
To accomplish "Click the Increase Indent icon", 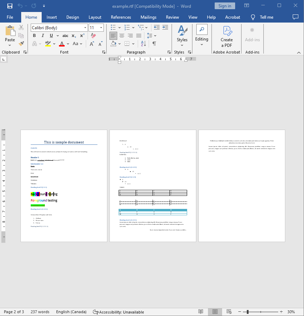I will [165, 27].
